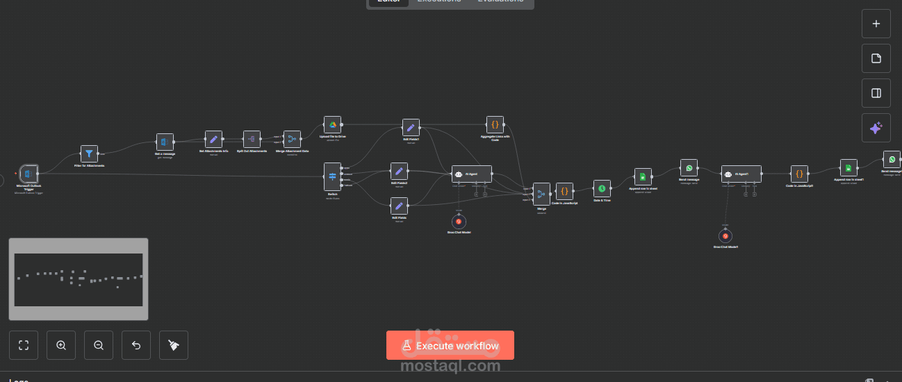
Task: Add memory sub-node to AI Agent
Action: point(476,194)
